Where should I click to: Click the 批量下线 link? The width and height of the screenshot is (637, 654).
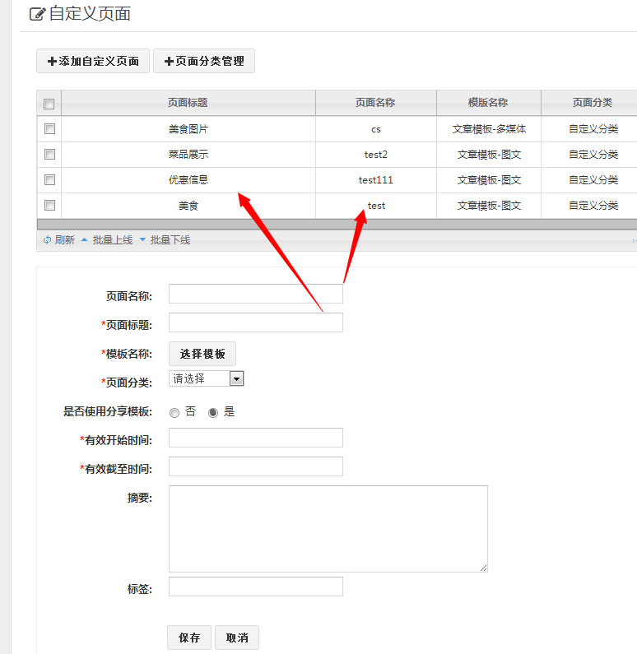[170, 240]
